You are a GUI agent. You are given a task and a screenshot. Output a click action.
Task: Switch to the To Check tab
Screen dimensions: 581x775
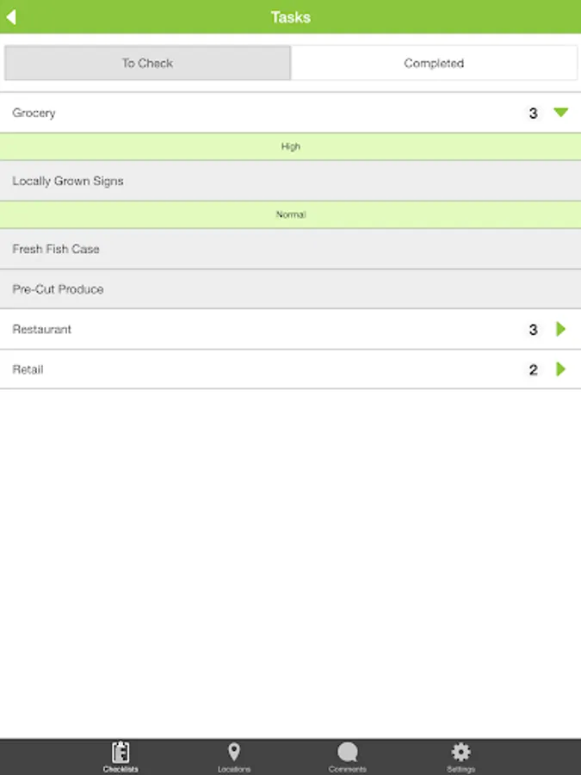pos(147,63)
